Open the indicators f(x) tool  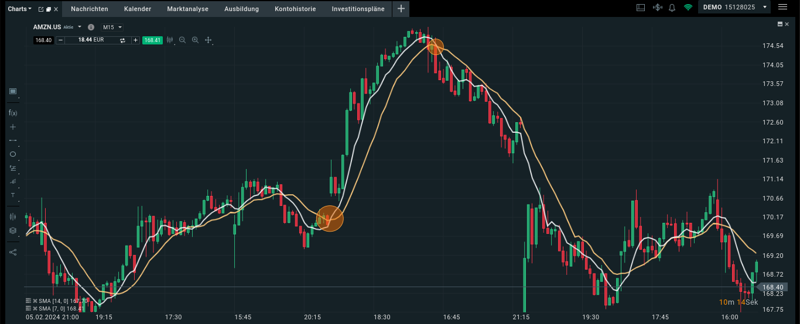[x=13, y=112]
